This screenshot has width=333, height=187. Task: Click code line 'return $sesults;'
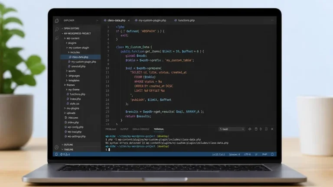coord(138,116)
